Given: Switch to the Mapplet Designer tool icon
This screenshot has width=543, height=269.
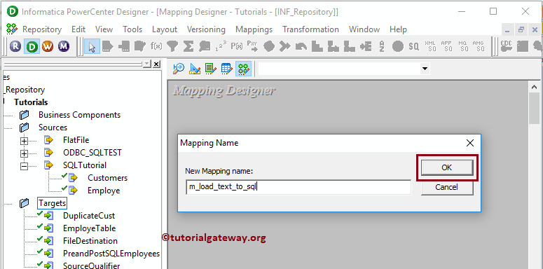Looking at the screenshot, I should point(226,69).
